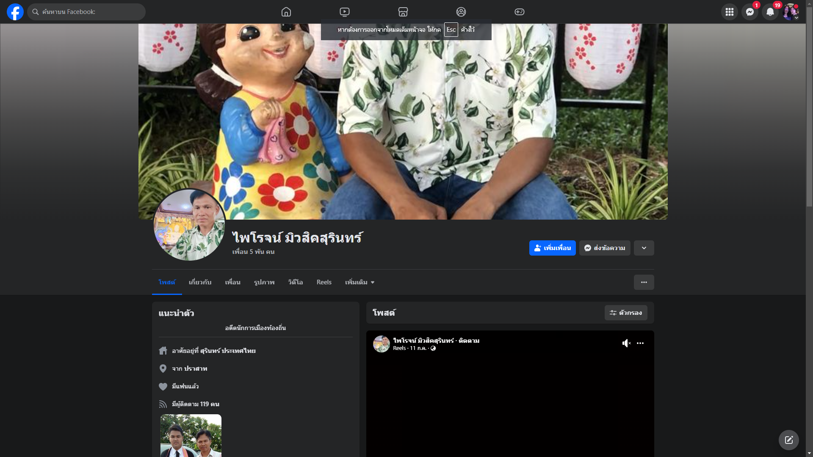The width and height of the screenshot is (813, 457).
Task: Click the ส่งข้อความ message button
Action: click(605, 248)
